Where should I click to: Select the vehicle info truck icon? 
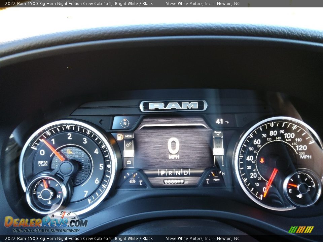click(x=129, y=162)
